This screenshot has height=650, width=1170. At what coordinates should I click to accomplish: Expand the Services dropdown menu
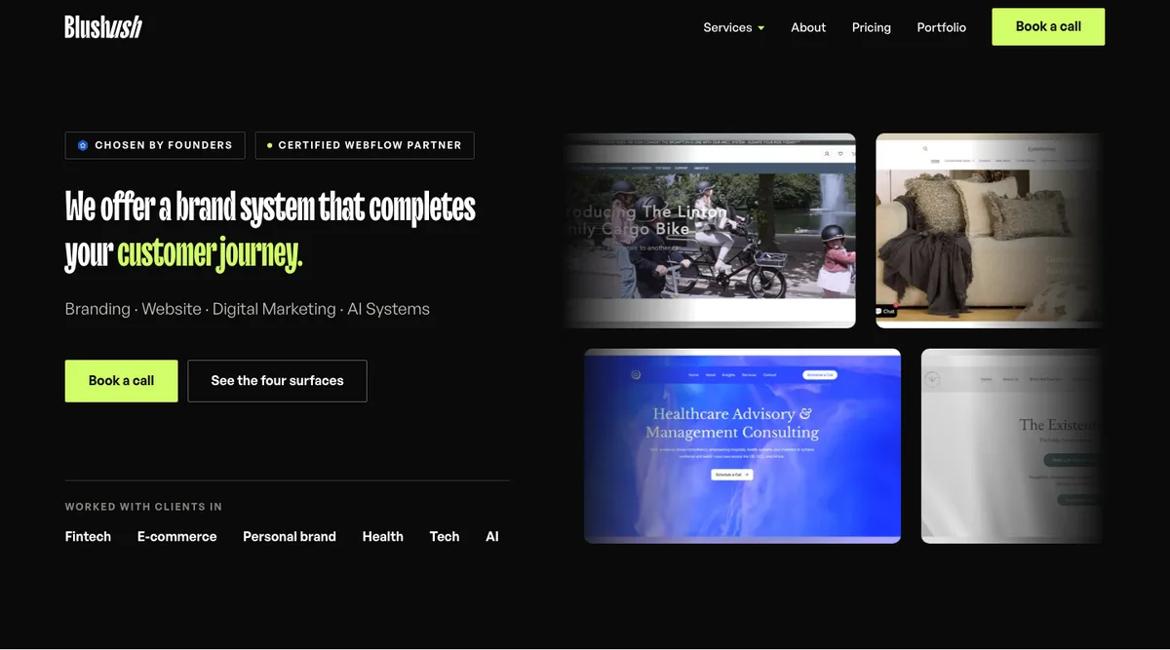click(733, 27)
